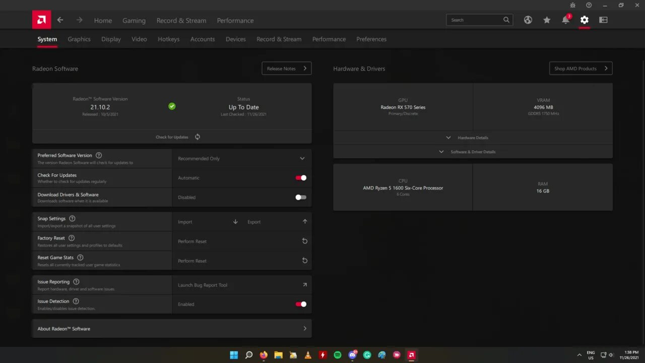
Task: Open the bug report icon in title bar
Action: coord(573,5)
